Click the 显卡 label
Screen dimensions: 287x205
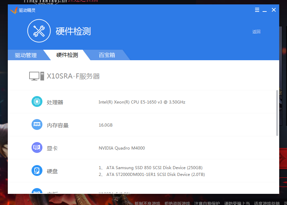click(x=52, y=148)
